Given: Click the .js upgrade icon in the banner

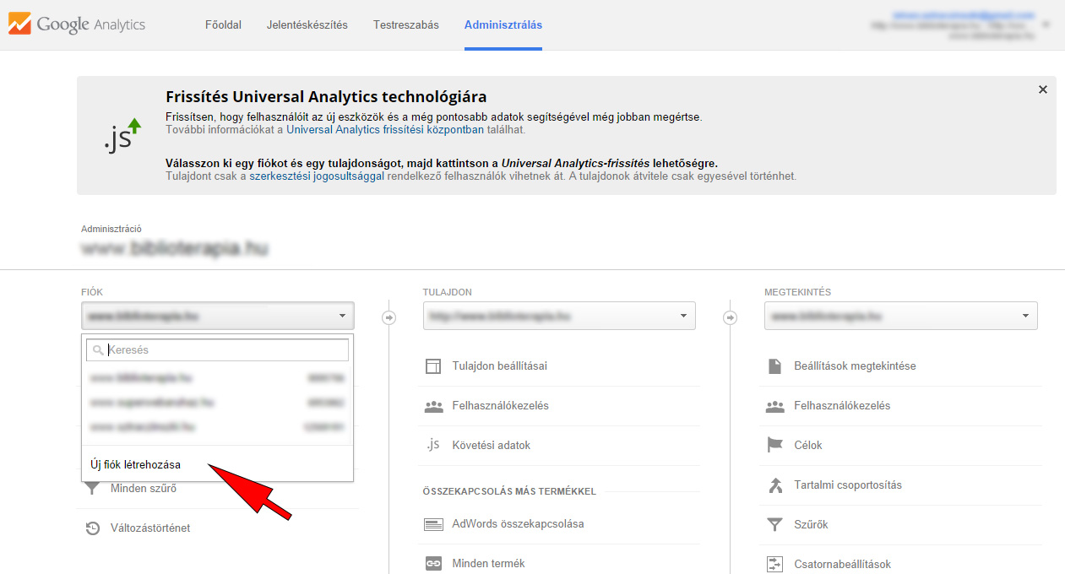Looking at the screenshot, I should pos(122,135).
